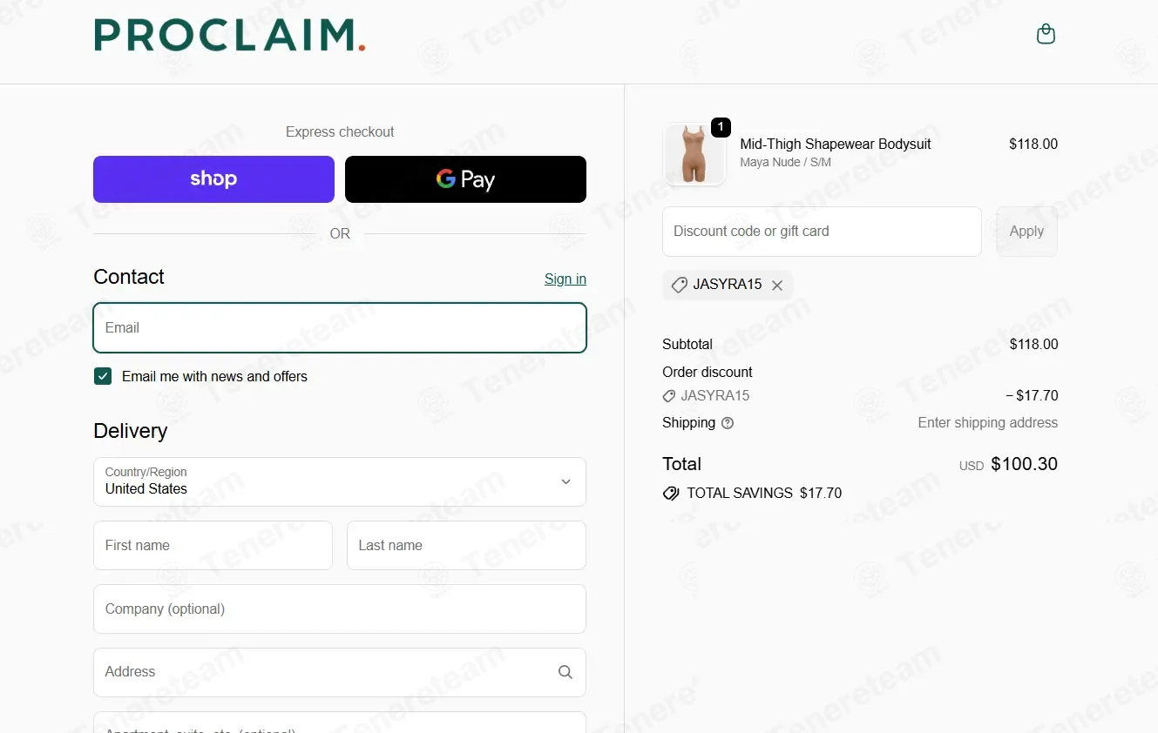Pay with Google Pay button
1158x733 pixels.
(465, 179)
